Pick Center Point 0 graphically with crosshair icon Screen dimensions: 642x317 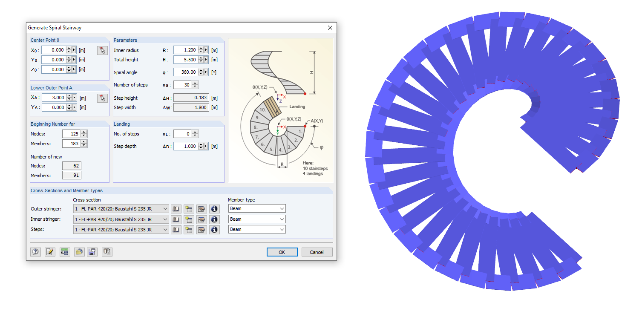102,50
